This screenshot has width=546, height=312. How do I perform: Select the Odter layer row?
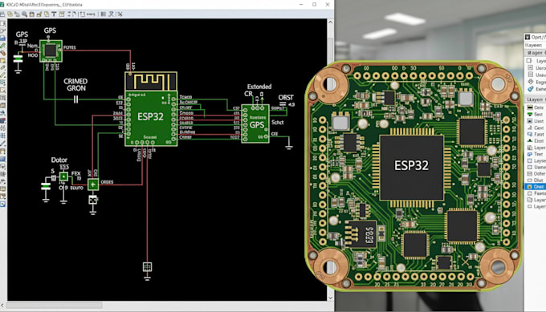click(x=536, y=173)
